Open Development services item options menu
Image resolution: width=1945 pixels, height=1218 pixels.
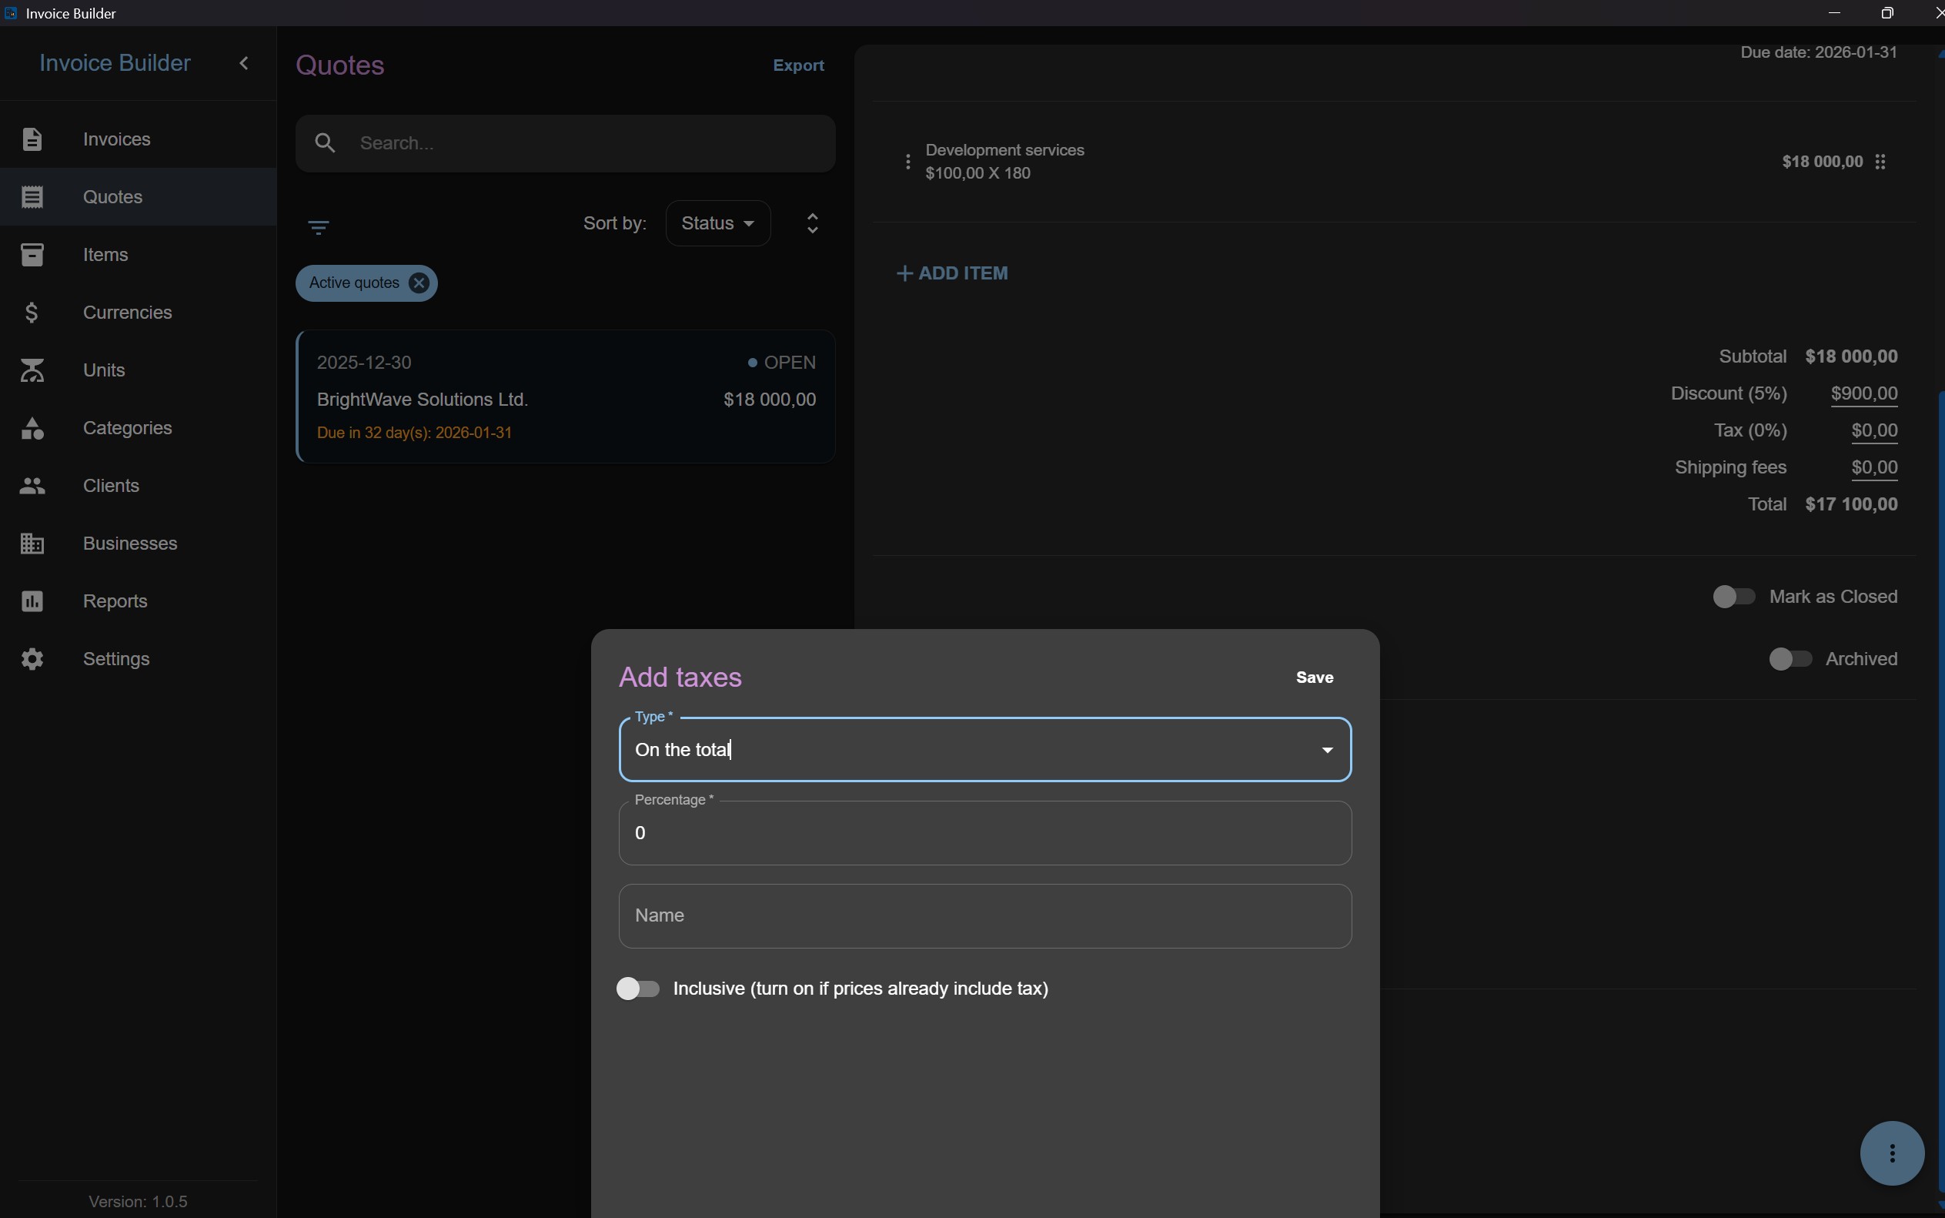coord(907,162)
